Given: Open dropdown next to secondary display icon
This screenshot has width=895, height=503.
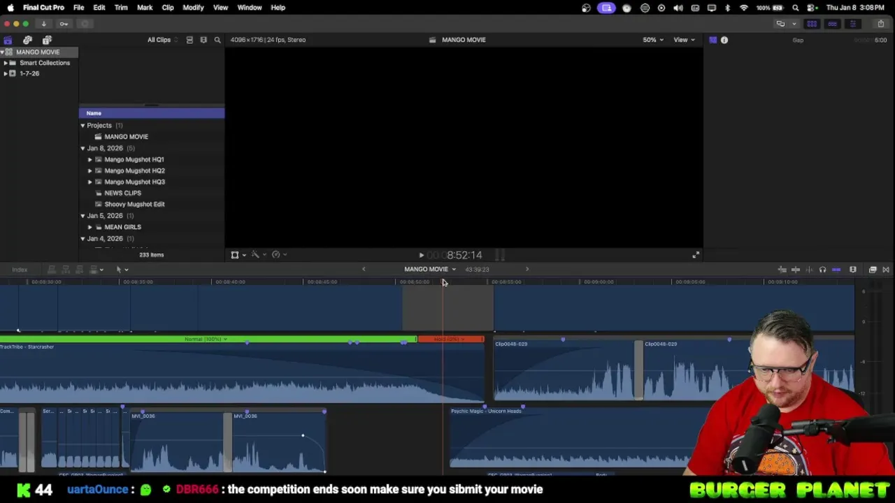Looking at the screenshot, I should pos(794,24).
